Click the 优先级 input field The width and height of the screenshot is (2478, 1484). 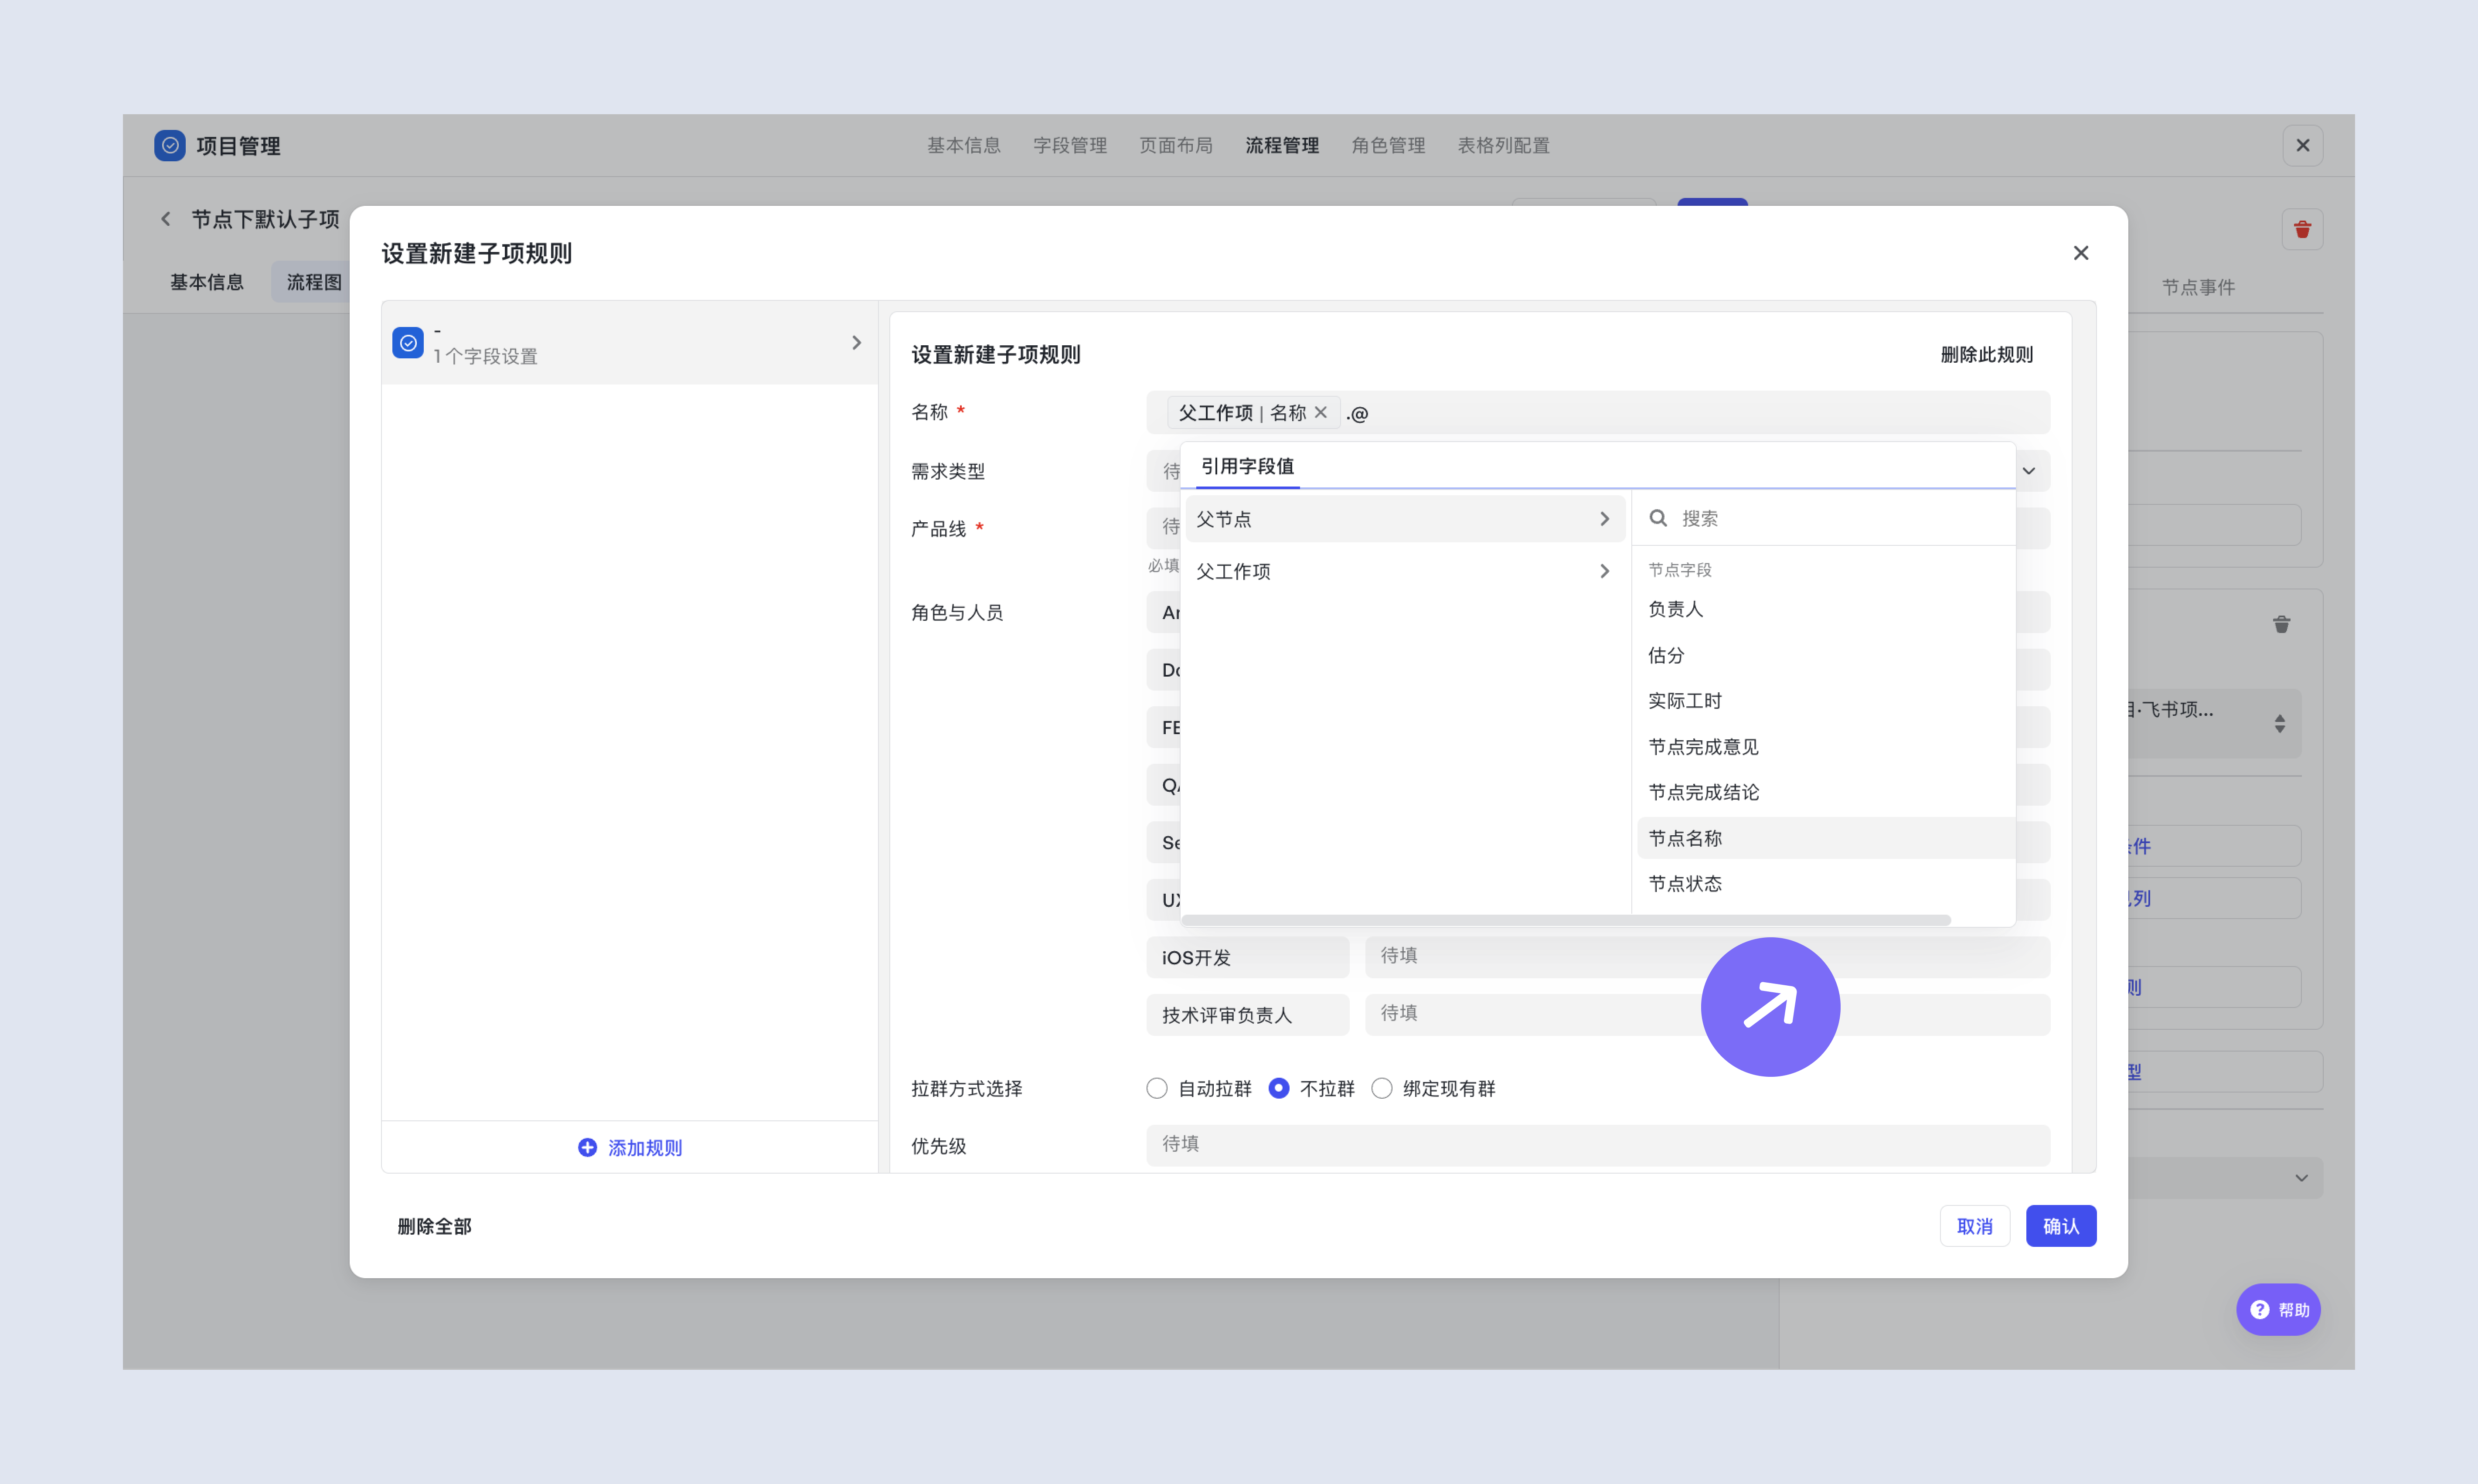point(1598,1145)
